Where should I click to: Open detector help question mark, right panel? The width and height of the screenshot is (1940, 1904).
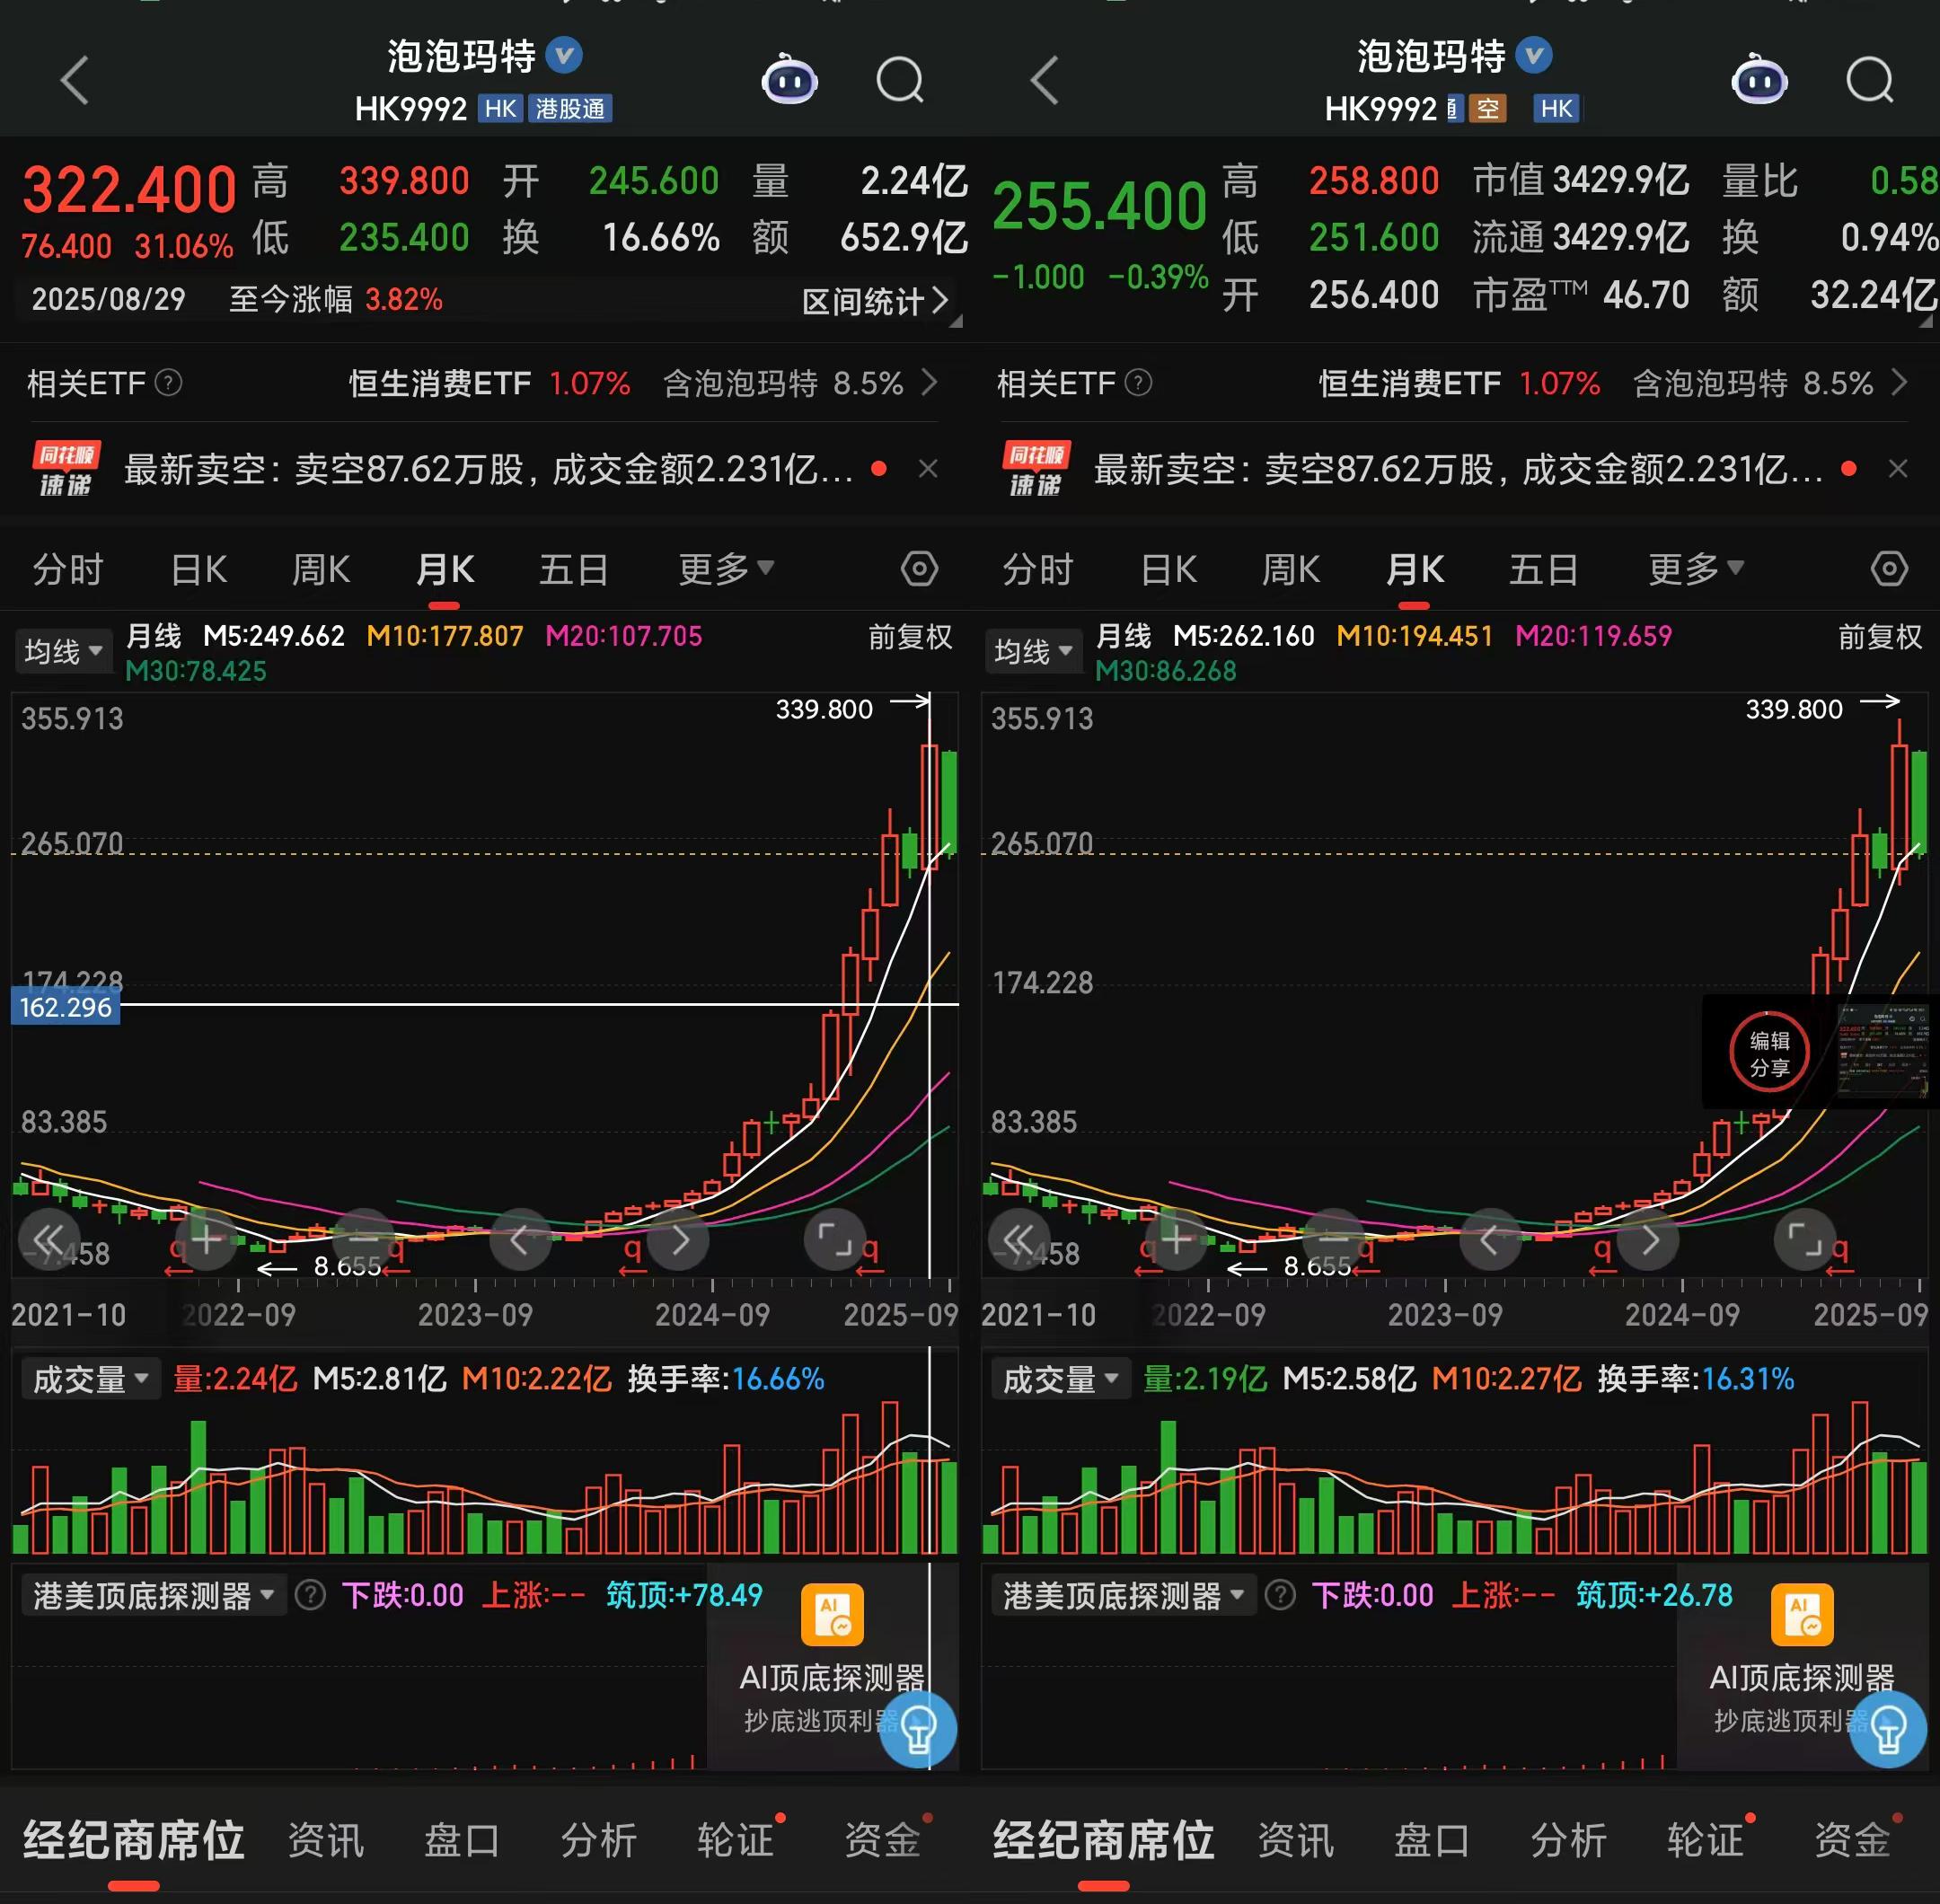[x=1280, y=1595]
